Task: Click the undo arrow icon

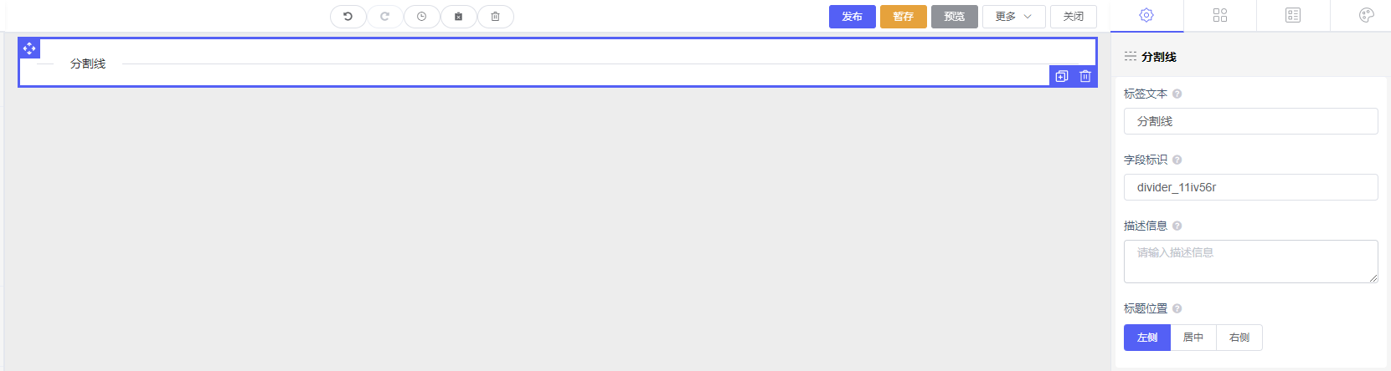Action: [x=348, y=17]
